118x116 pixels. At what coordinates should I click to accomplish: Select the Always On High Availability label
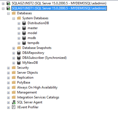[37, 87]
